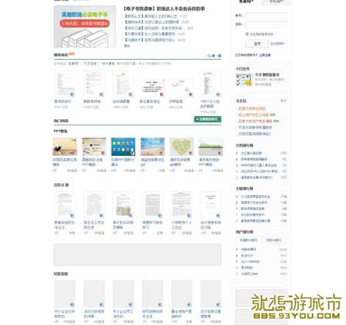The image size is (346, 325).
Task: Open the Chinese ink style PPT thumbnail
Action: pos(65,147)
